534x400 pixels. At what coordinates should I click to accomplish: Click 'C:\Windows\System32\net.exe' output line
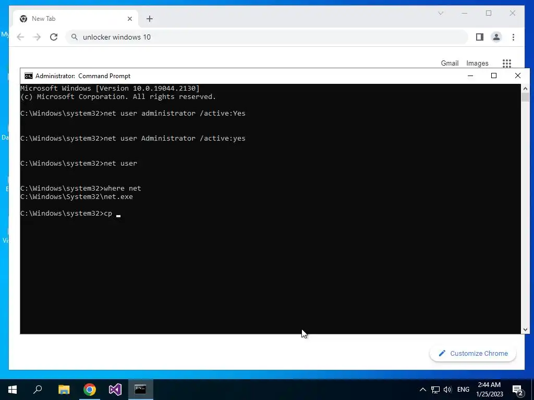point(77,196)
